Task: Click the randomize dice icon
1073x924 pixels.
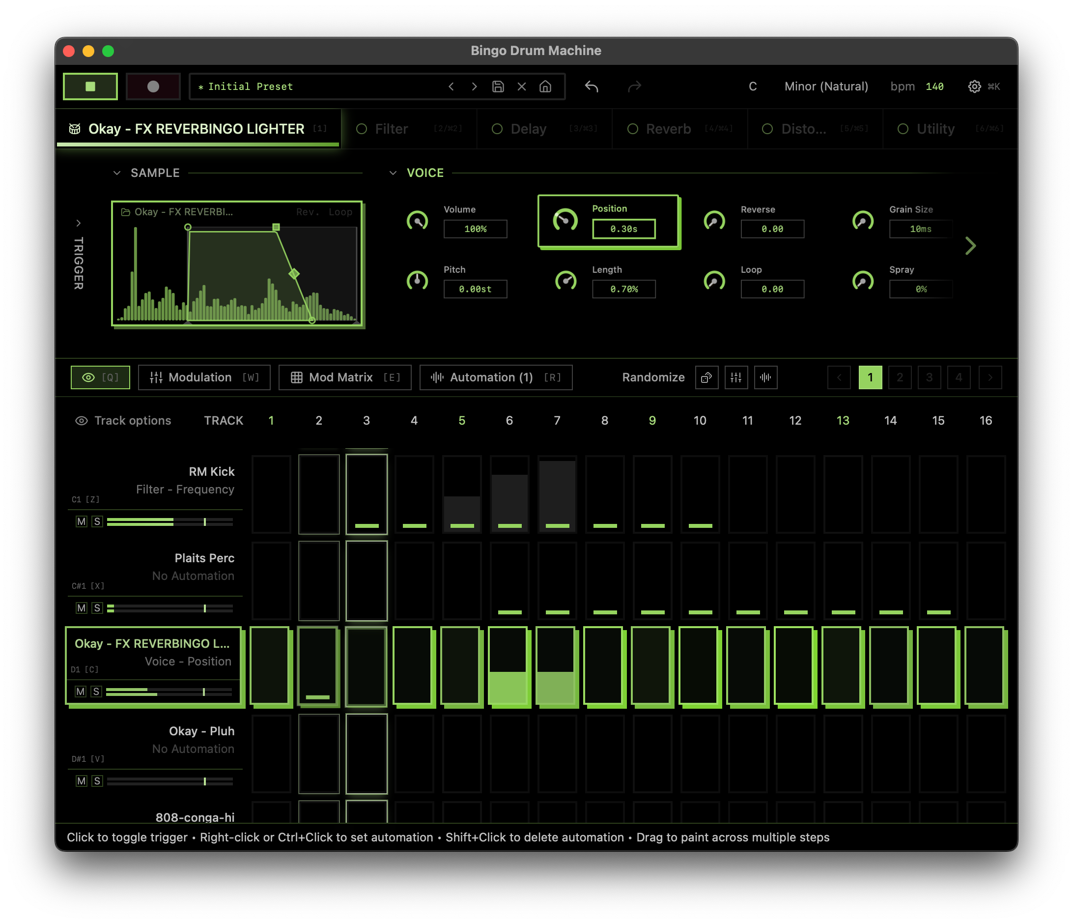Action: [x=706, y=377]
